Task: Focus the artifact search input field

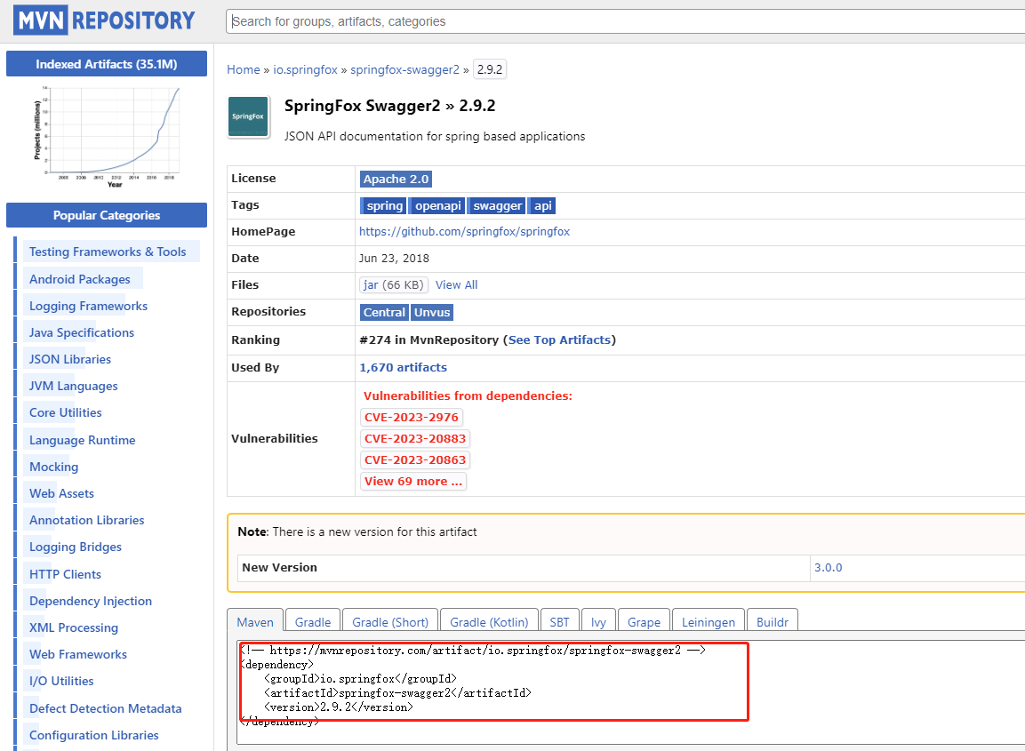Action: point(628,21)
